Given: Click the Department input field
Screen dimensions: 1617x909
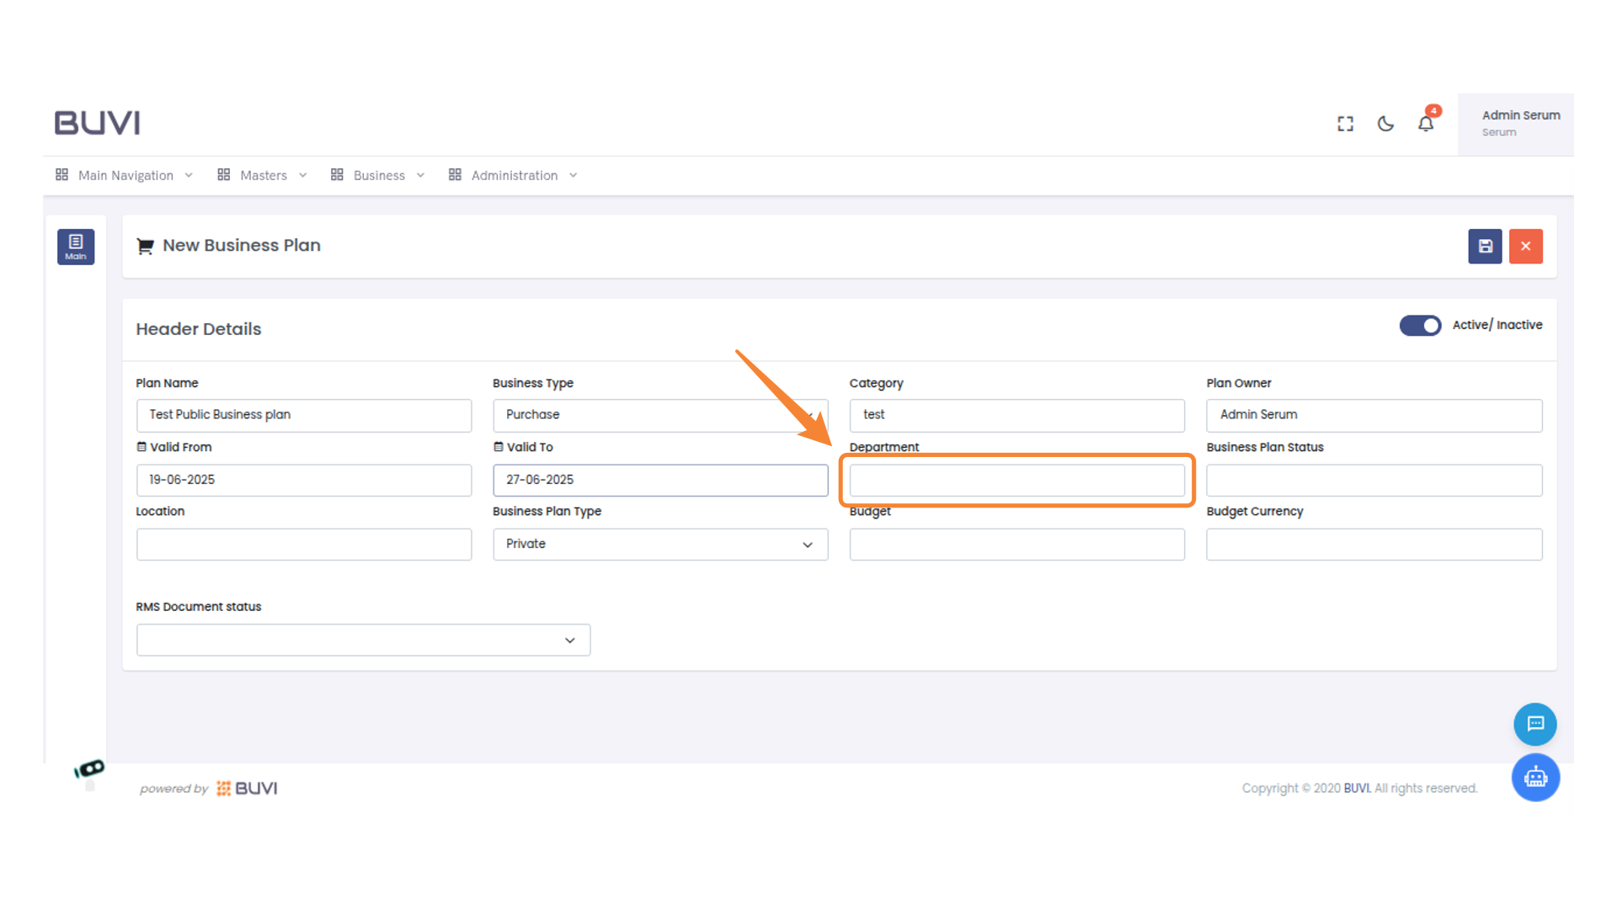Looking at the screenshot, I should pyautogui.click(x=1017, y=480).
